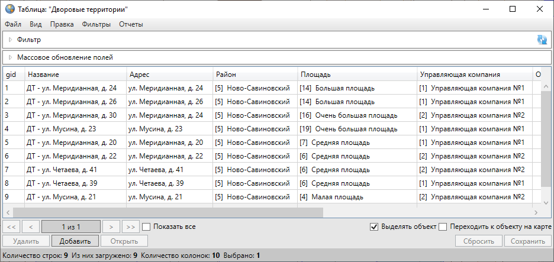Uncheck the 'Выделять объект' checkbox
The height and width of the screenshot is (262, 554).
pos(373,227)
